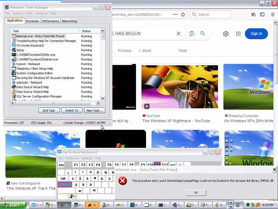Click the End Task button
Screen dimensions: 278x209
49,110
